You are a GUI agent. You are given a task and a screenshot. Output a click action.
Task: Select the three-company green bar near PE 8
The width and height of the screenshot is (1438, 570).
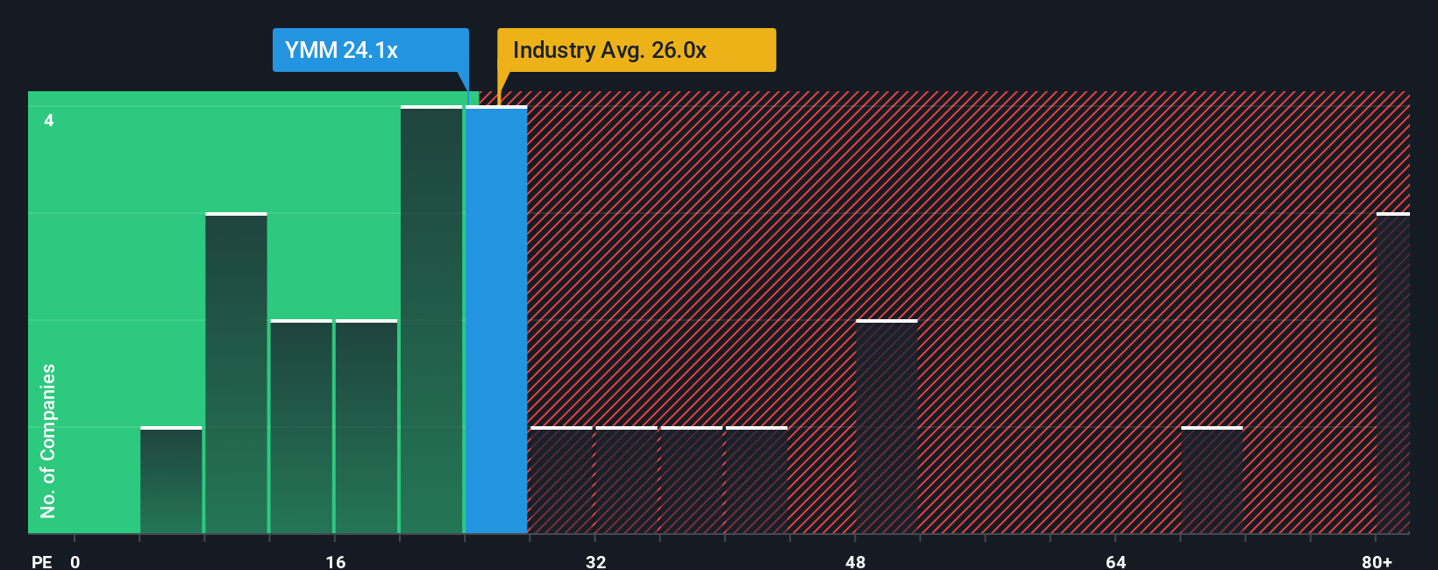point(236,373)
